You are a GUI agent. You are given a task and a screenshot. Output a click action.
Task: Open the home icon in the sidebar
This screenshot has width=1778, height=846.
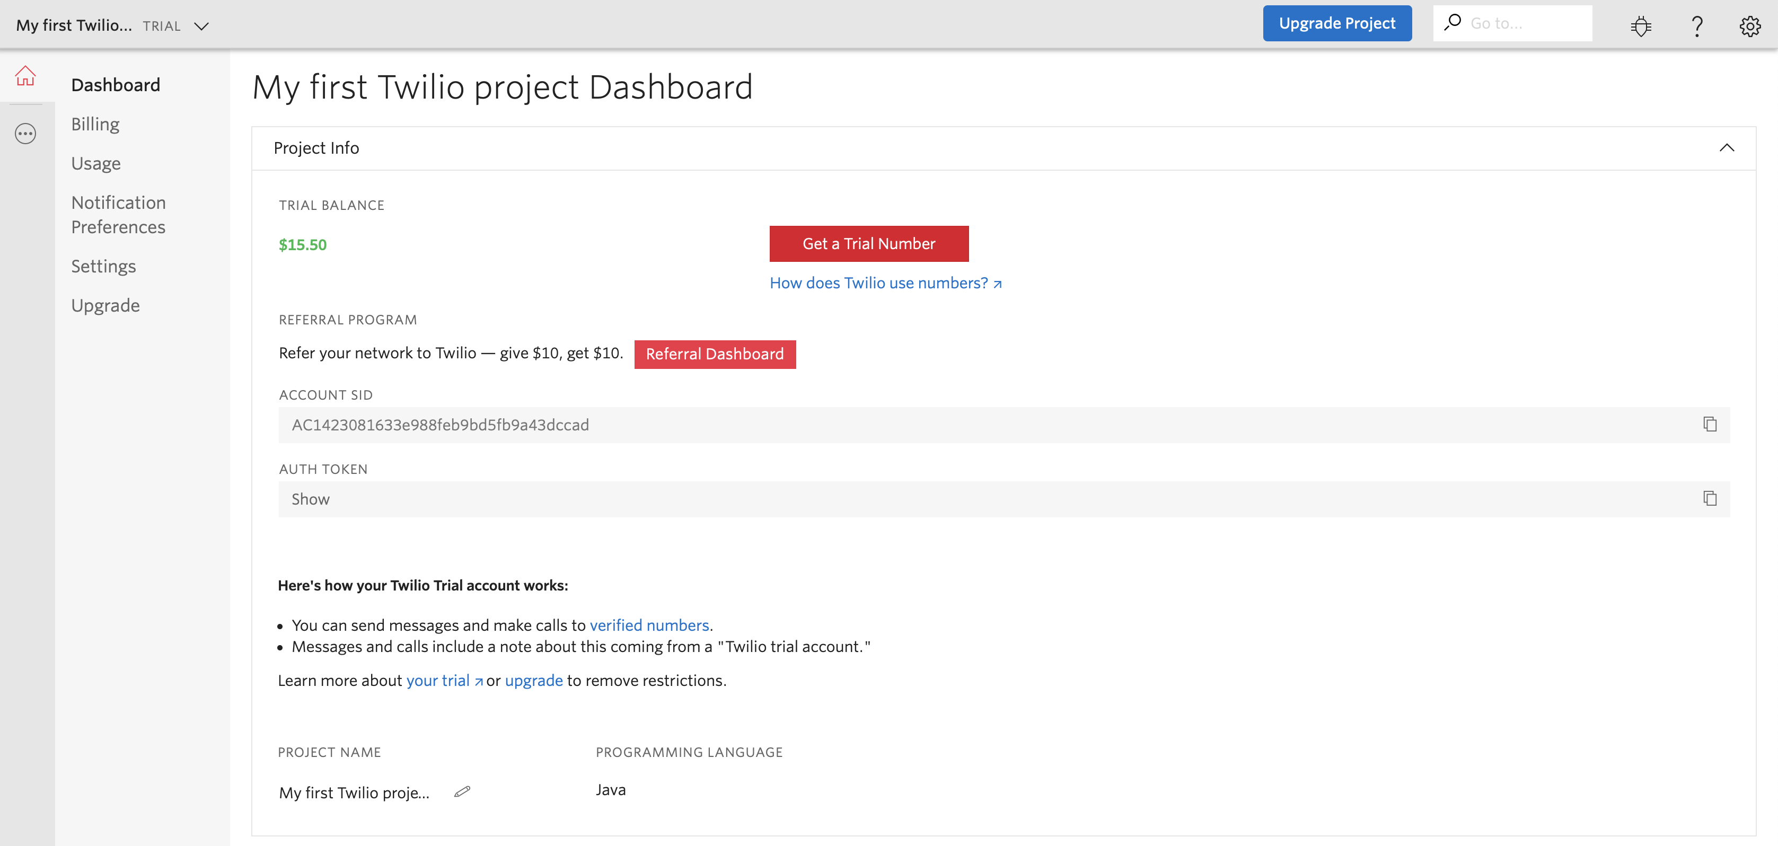coord(25,76)
